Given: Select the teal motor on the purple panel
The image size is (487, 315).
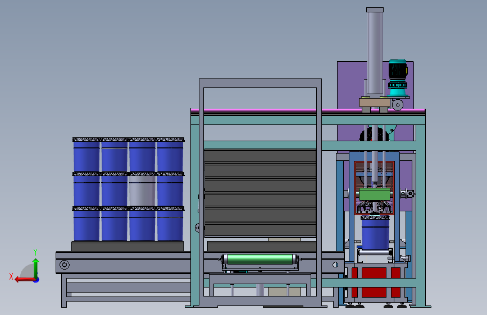Looking at the screenshot, I should (398, 77).
